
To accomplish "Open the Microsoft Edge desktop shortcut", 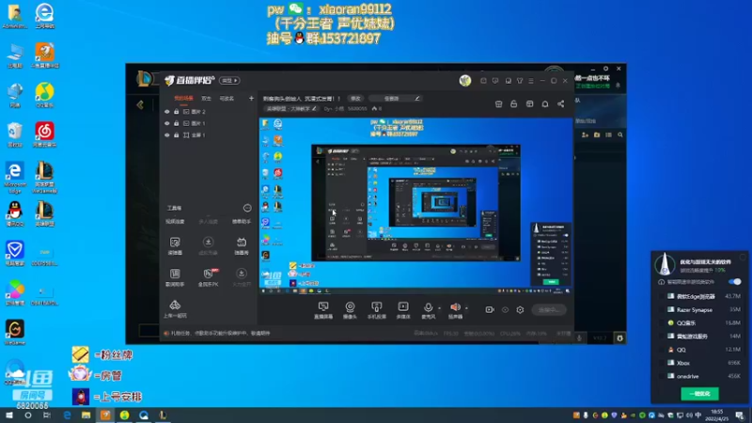I will [15, 177].
